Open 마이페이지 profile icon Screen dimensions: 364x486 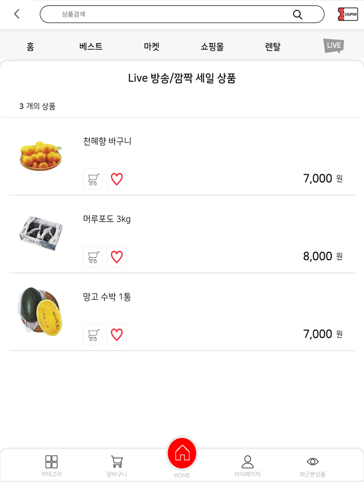coord(247,461)
